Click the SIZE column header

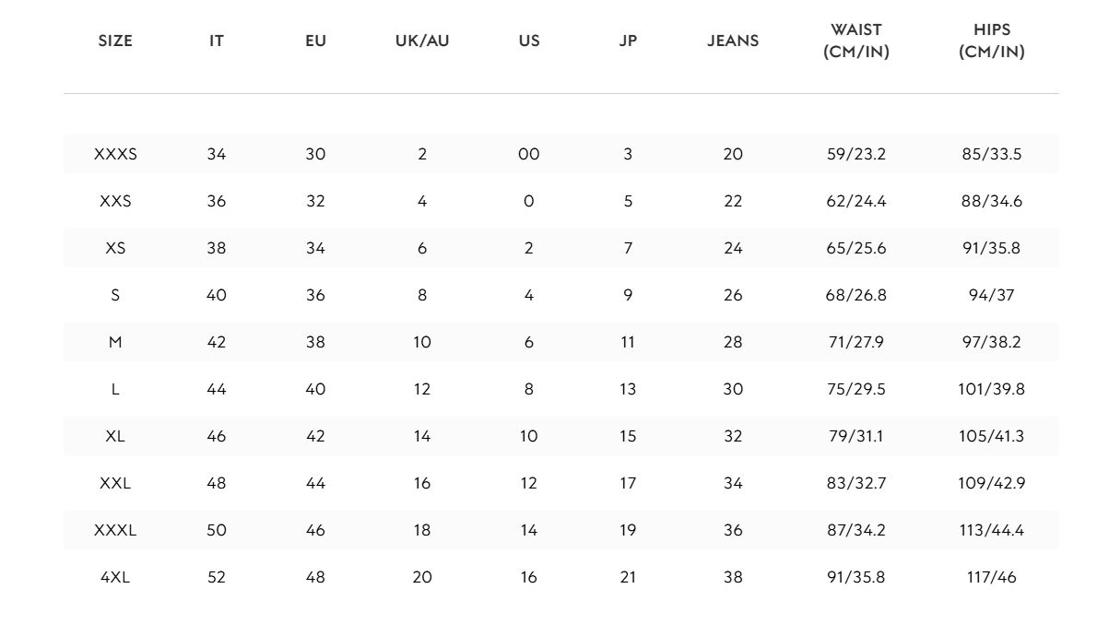(x=115, y=41)
